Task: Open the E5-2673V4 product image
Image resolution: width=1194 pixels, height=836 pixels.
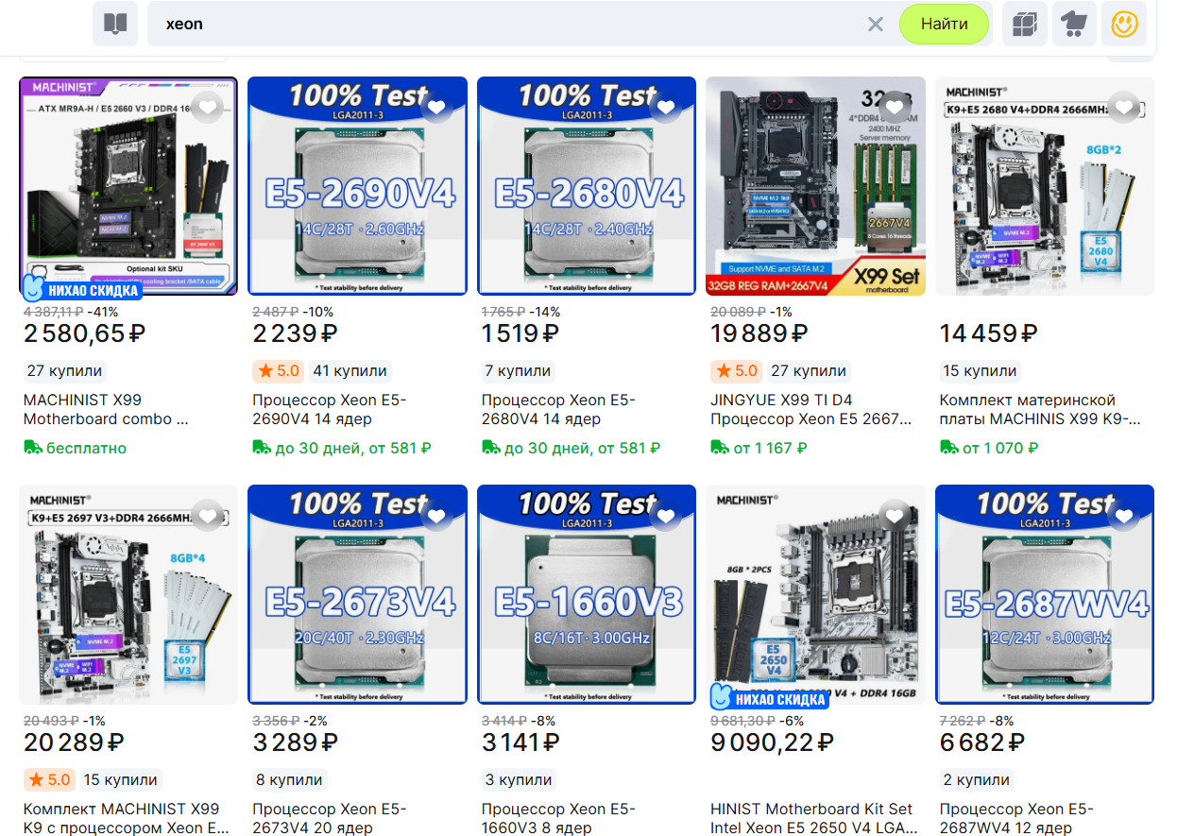Action: tap(357, 595)
